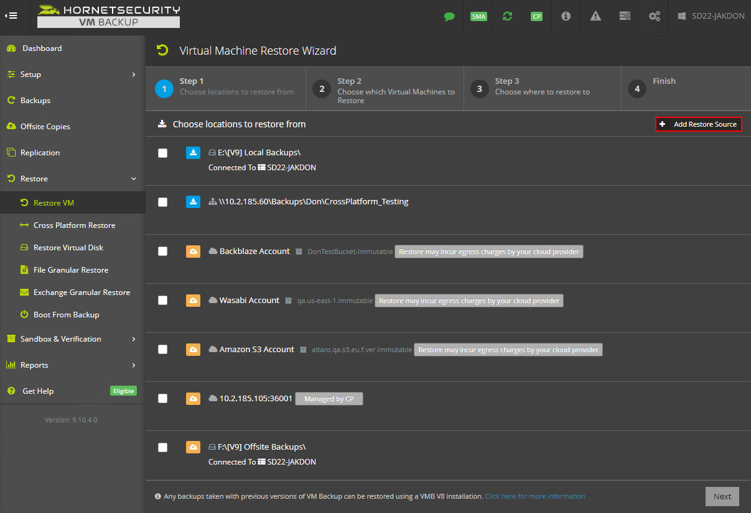The image size is (751, 513).
Task: Expand Sandbox & Verification chevron
Action: 134,339
